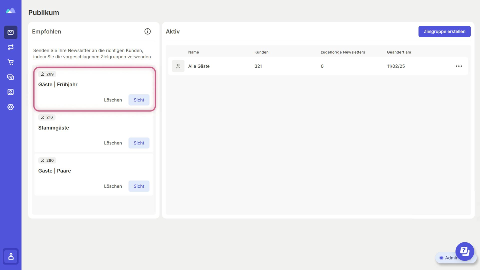Open the contacts icon in sidebar
The image size is (480, 270).
coord(10,92)
